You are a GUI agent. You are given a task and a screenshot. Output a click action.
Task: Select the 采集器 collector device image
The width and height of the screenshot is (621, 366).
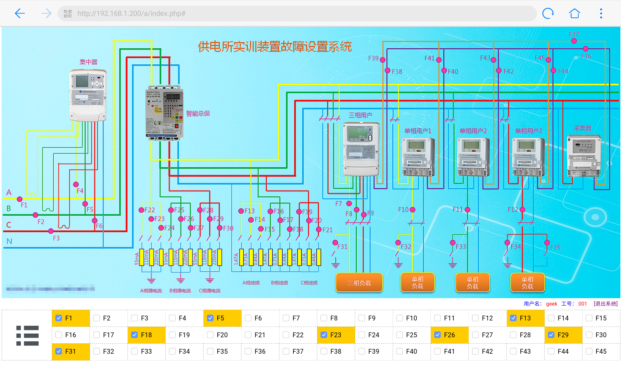point(584,156)
